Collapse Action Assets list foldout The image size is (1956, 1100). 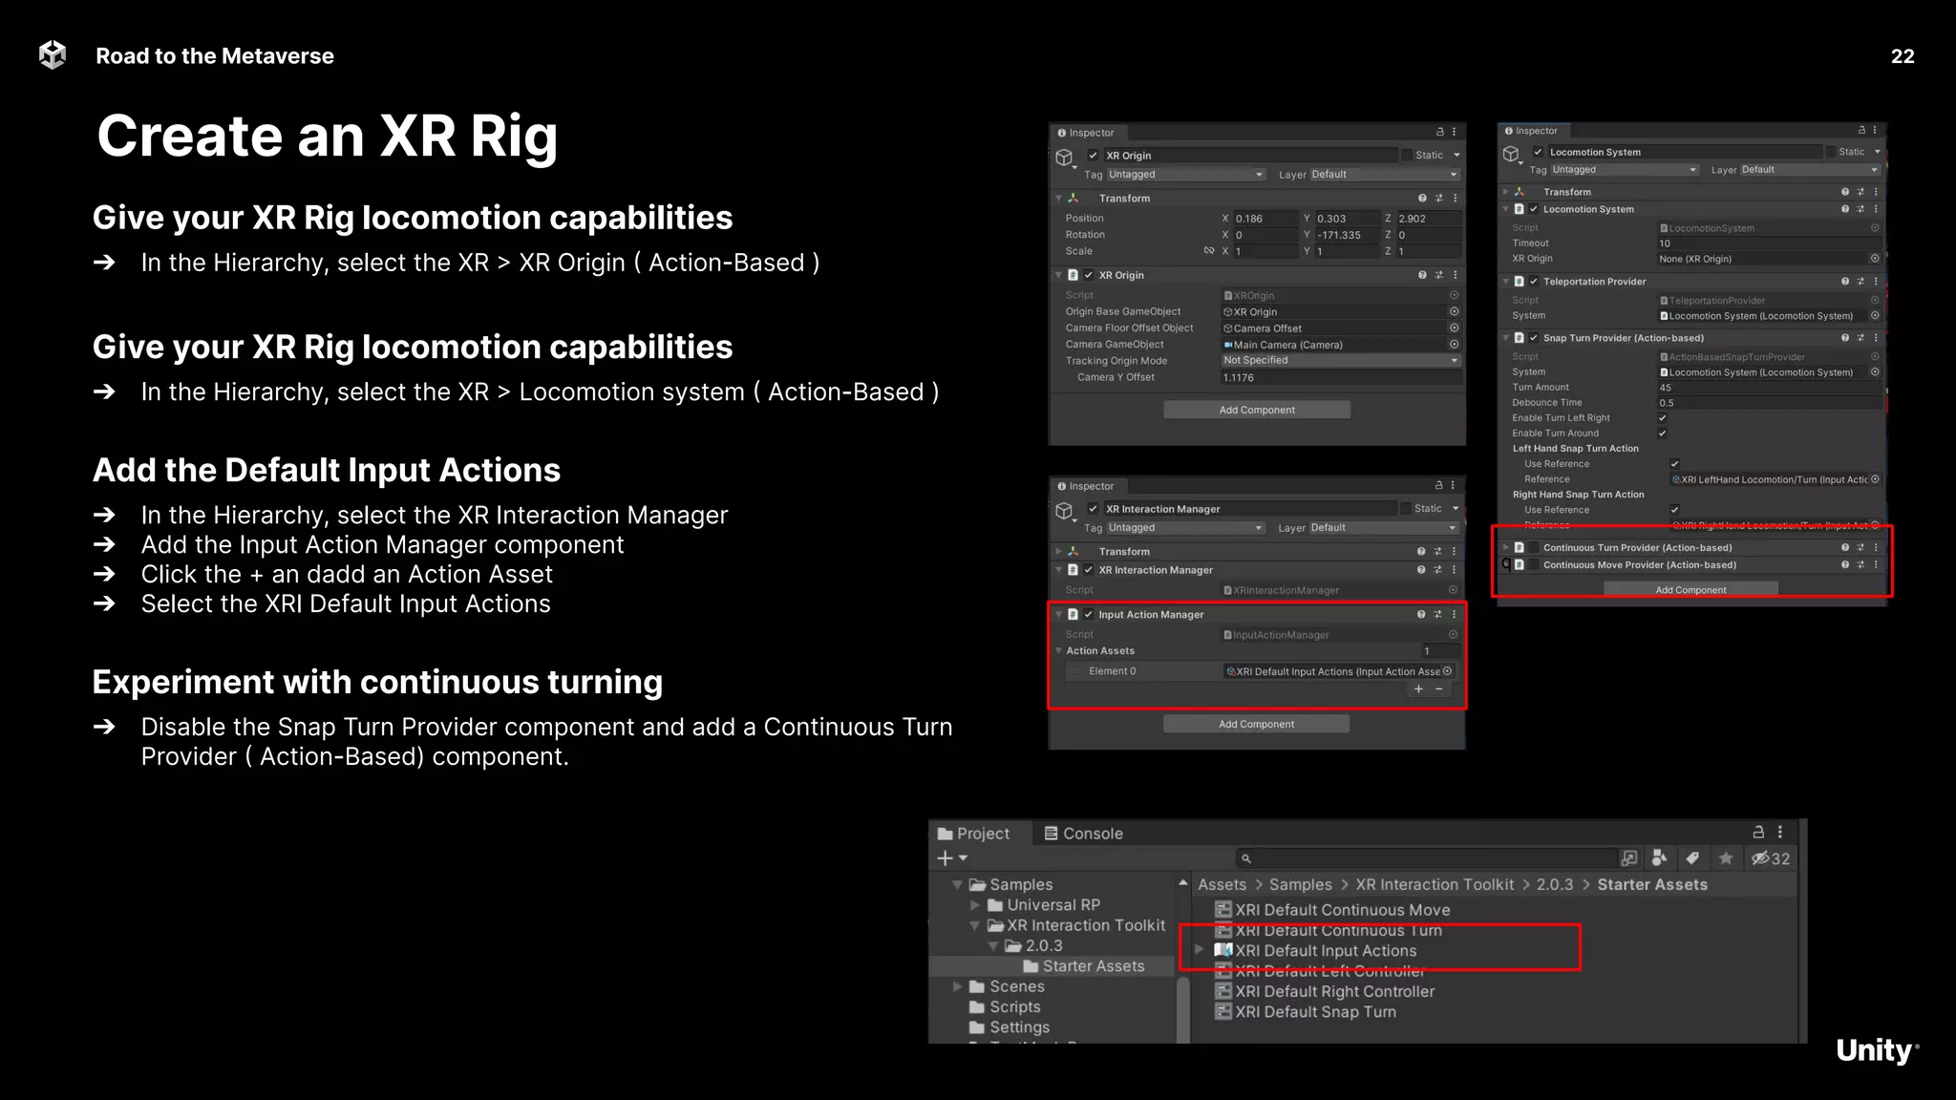pos(1058,651)
